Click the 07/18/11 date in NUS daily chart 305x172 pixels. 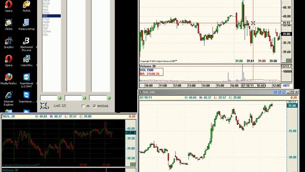click(x=146, y=97)
